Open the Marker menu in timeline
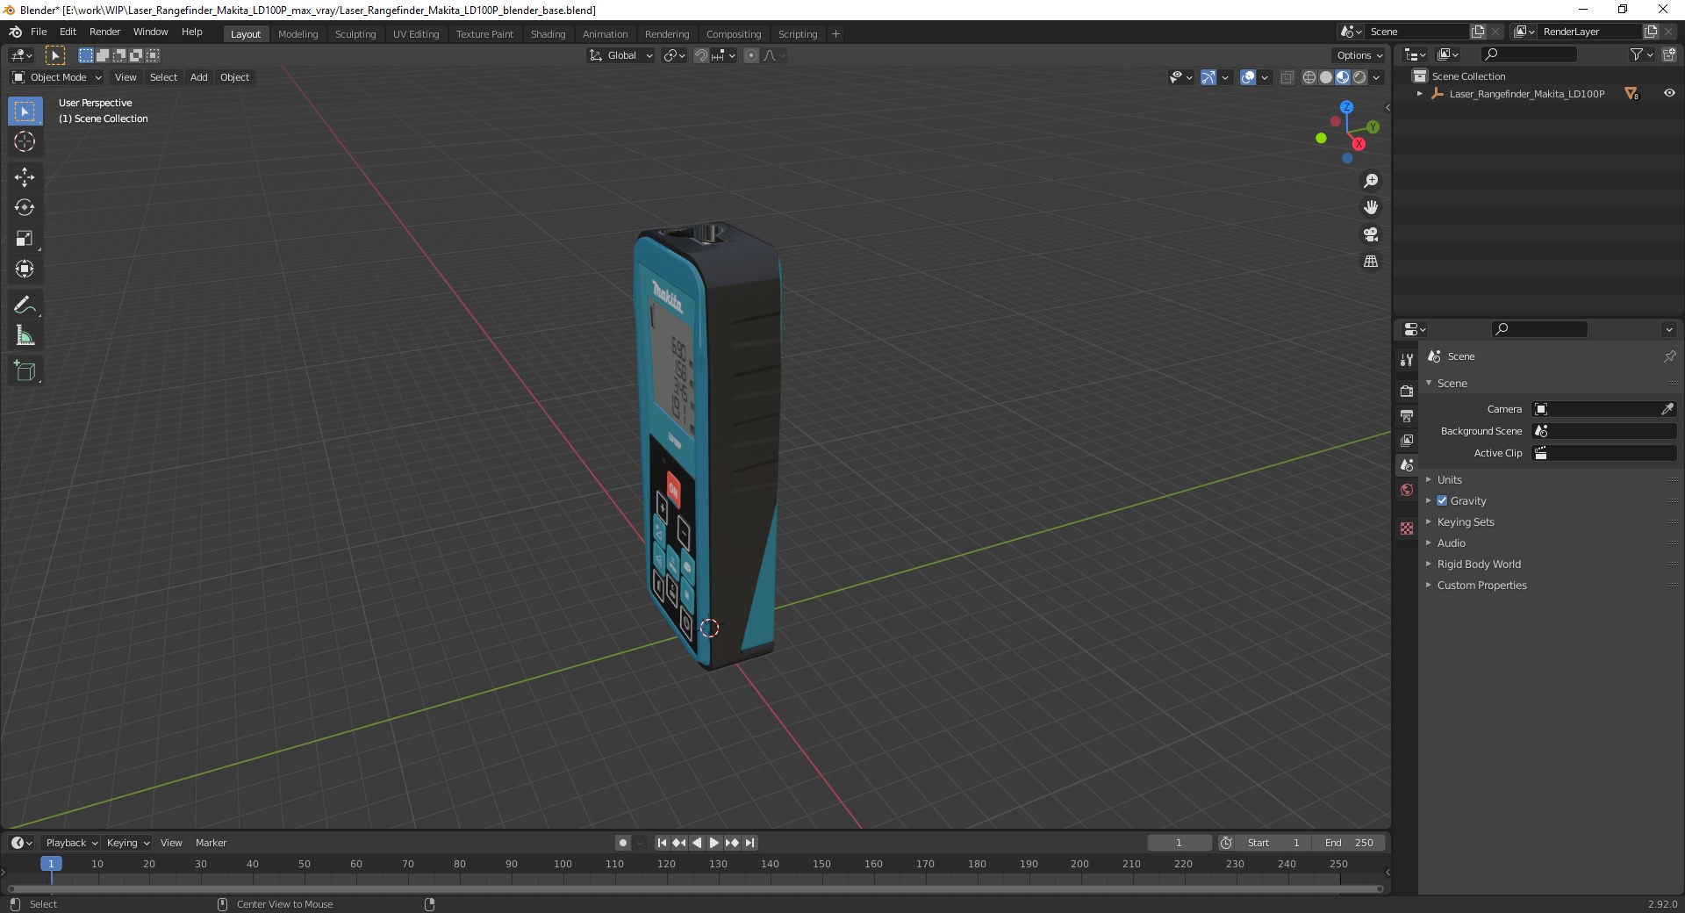This screenshot has height=913, width=1685. click(x=211, y=843)
